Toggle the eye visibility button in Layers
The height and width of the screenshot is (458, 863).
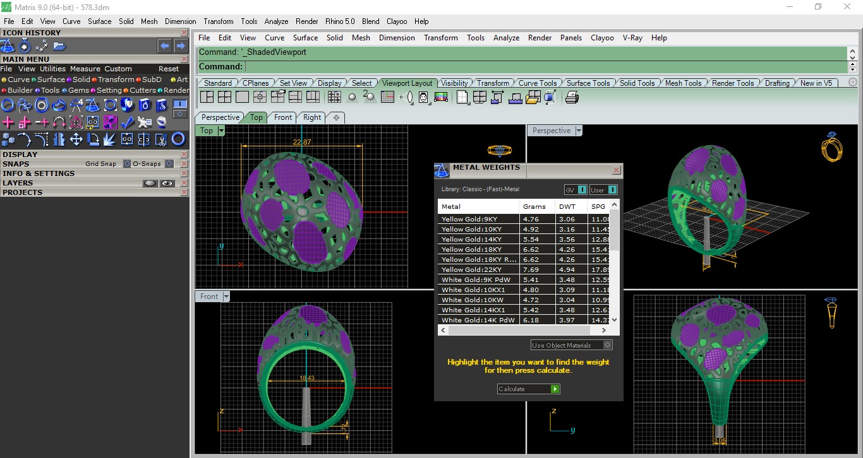click(167, 183)
